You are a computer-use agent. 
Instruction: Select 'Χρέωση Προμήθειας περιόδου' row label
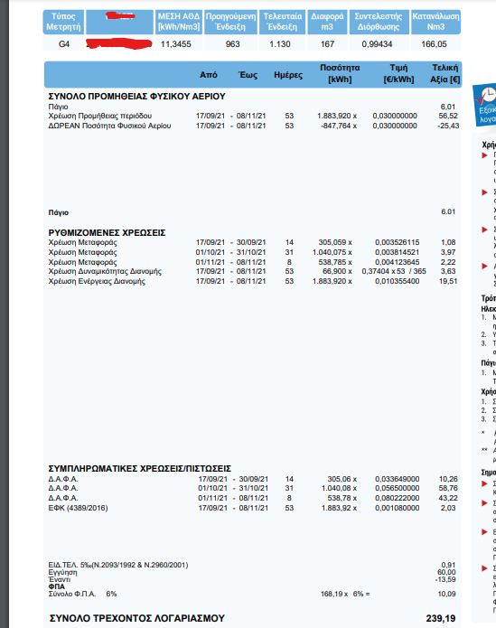pyautogui.click(x=100, y=117)
